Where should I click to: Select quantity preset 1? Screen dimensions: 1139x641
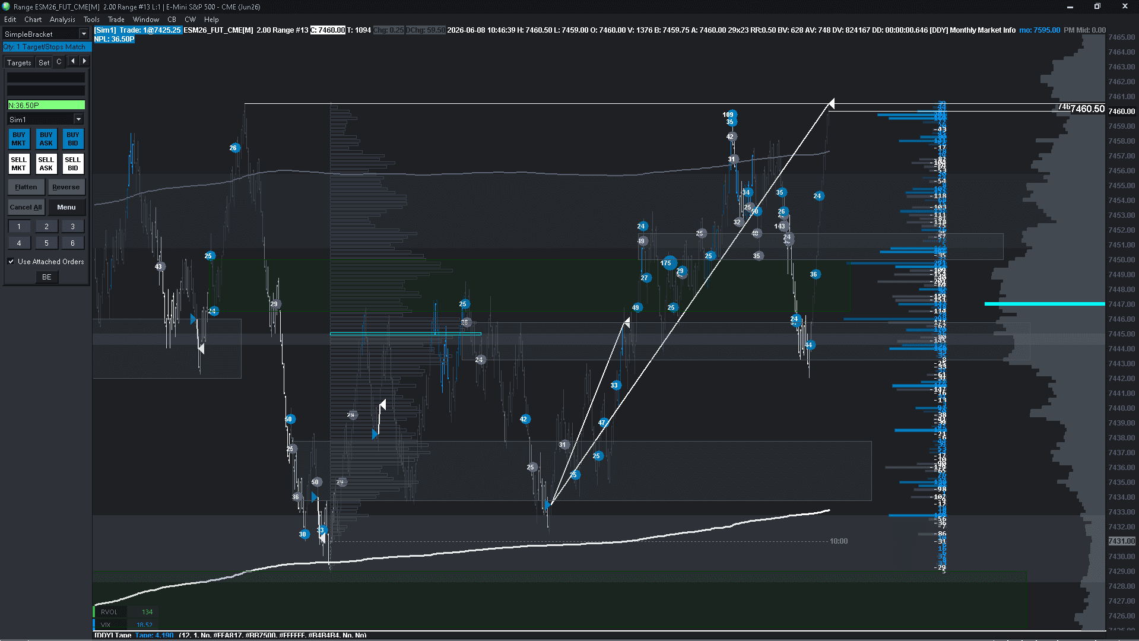(19, 226)
